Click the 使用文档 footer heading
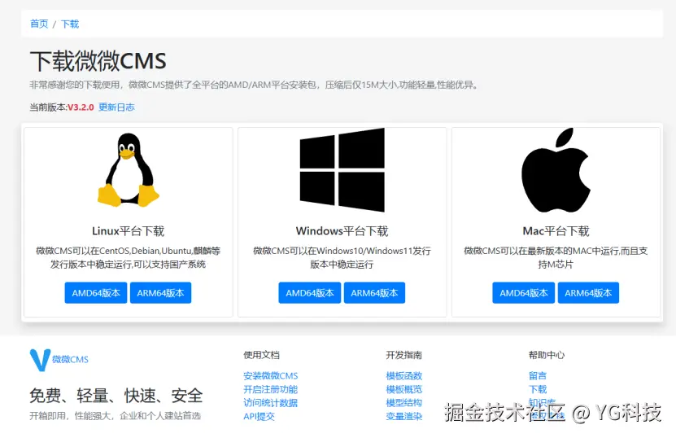Viewport: 676px width, 438px height. point(261,355)
